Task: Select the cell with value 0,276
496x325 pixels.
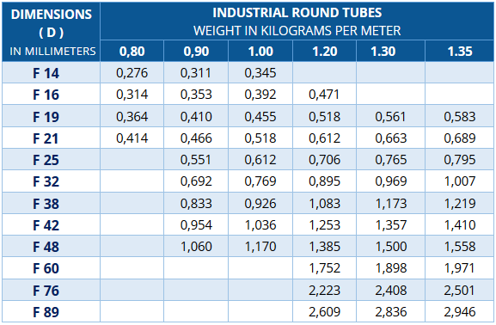Action: 132,73
